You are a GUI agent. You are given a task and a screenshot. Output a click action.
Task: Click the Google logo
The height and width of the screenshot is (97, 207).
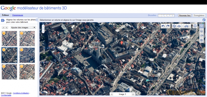coord(8,8)
